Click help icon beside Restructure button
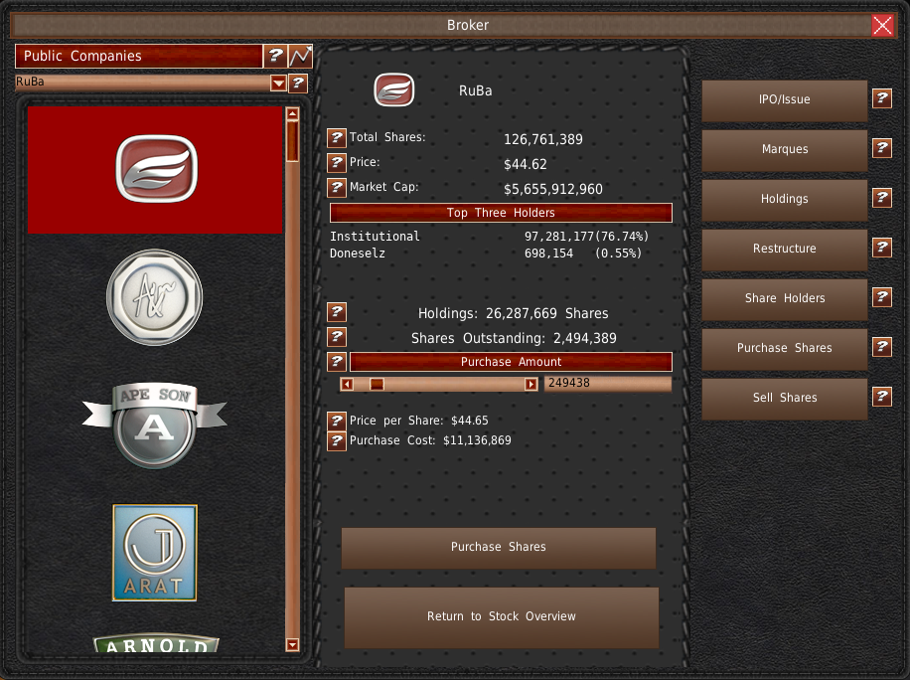This screenshot has height=680, width=910. coord(881,248)
